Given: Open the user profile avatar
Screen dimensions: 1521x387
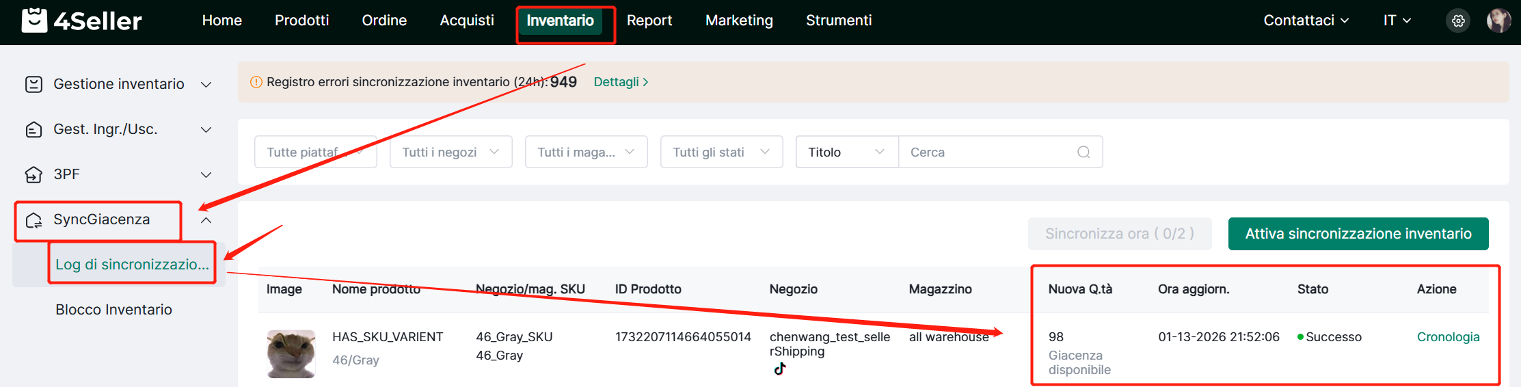Looking at the screenshot, I should (x=1498, y=21).
